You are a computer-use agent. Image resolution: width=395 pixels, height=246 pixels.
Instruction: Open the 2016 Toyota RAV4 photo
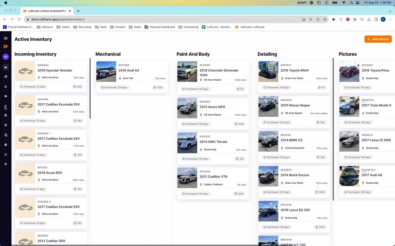[268, 71]
